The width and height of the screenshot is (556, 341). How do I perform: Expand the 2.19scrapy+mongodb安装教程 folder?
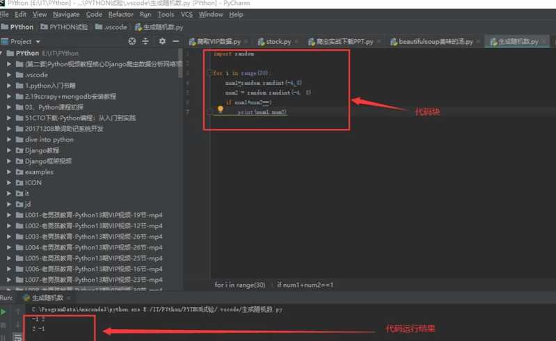point(9,97)
